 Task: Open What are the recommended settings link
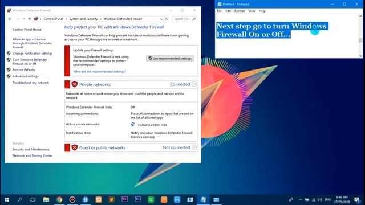click(x=99, y=72)
